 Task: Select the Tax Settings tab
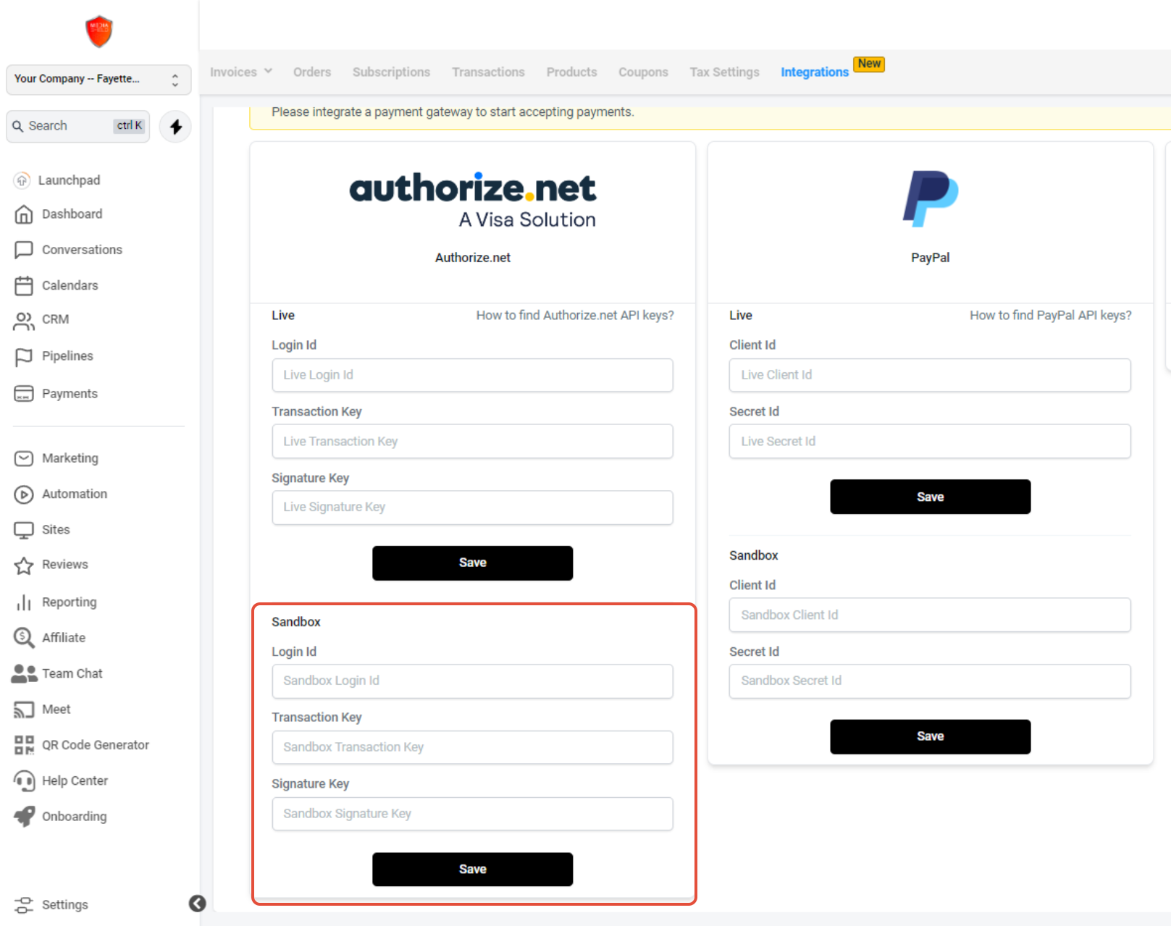[724, 72]
